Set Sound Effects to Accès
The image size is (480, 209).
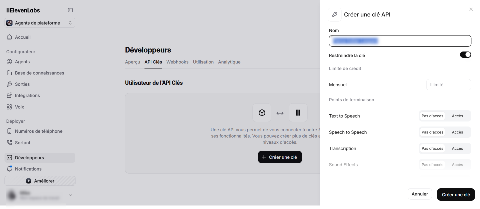click(457, 165)
